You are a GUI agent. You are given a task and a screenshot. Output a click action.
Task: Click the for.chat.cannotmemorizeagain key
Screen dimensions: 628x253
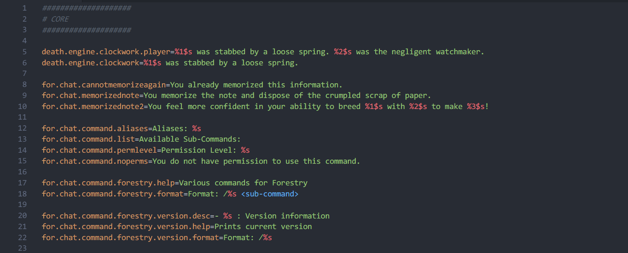[x=104, y=85]
